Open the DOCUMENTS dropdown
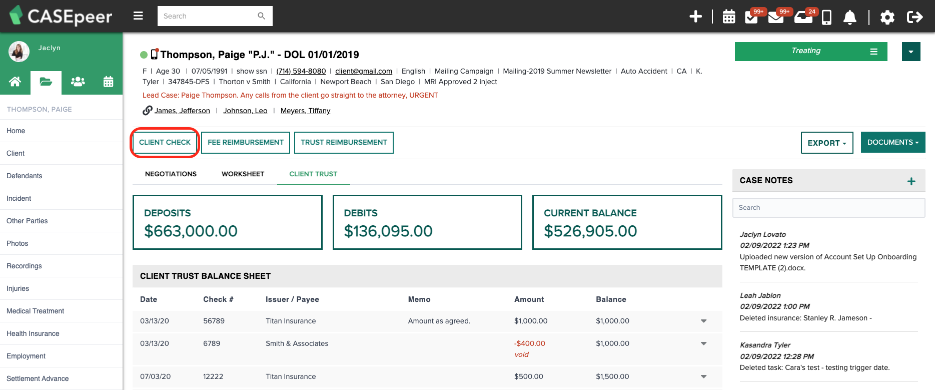This screenshot has height=390, width=935. coord(893,142)
